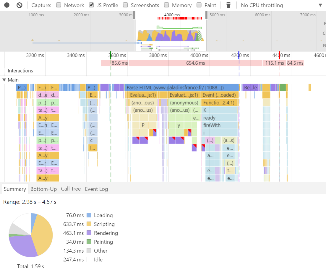This screenshot has height=270, width=326.
Task: Collapse the Main thread section
Action: (x=4, y=80)
